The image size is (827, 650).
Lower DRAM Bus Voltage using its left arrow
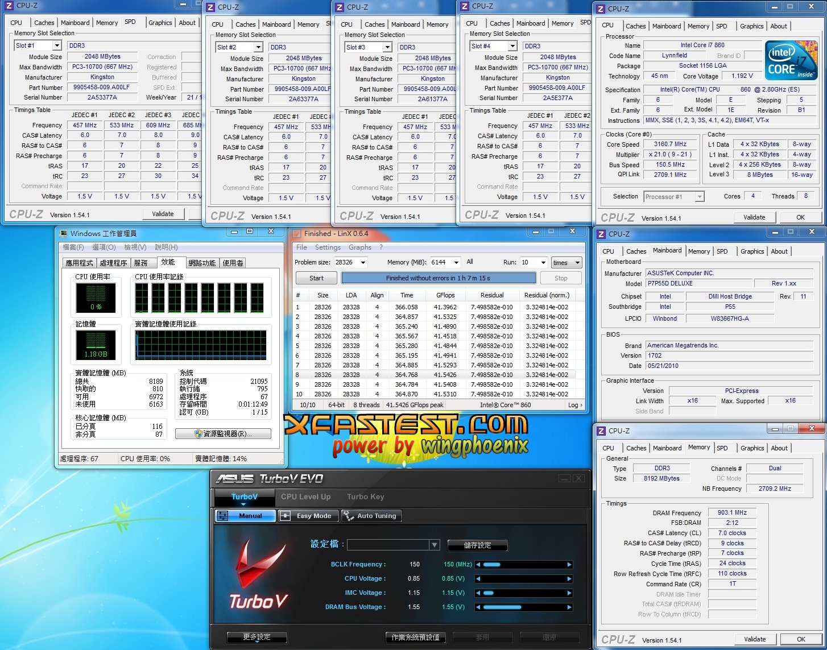click(478, 607)
